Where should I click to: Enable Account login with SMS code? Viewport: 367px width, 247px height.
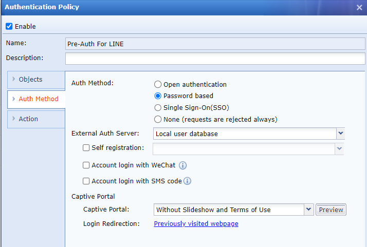(86, 181)
